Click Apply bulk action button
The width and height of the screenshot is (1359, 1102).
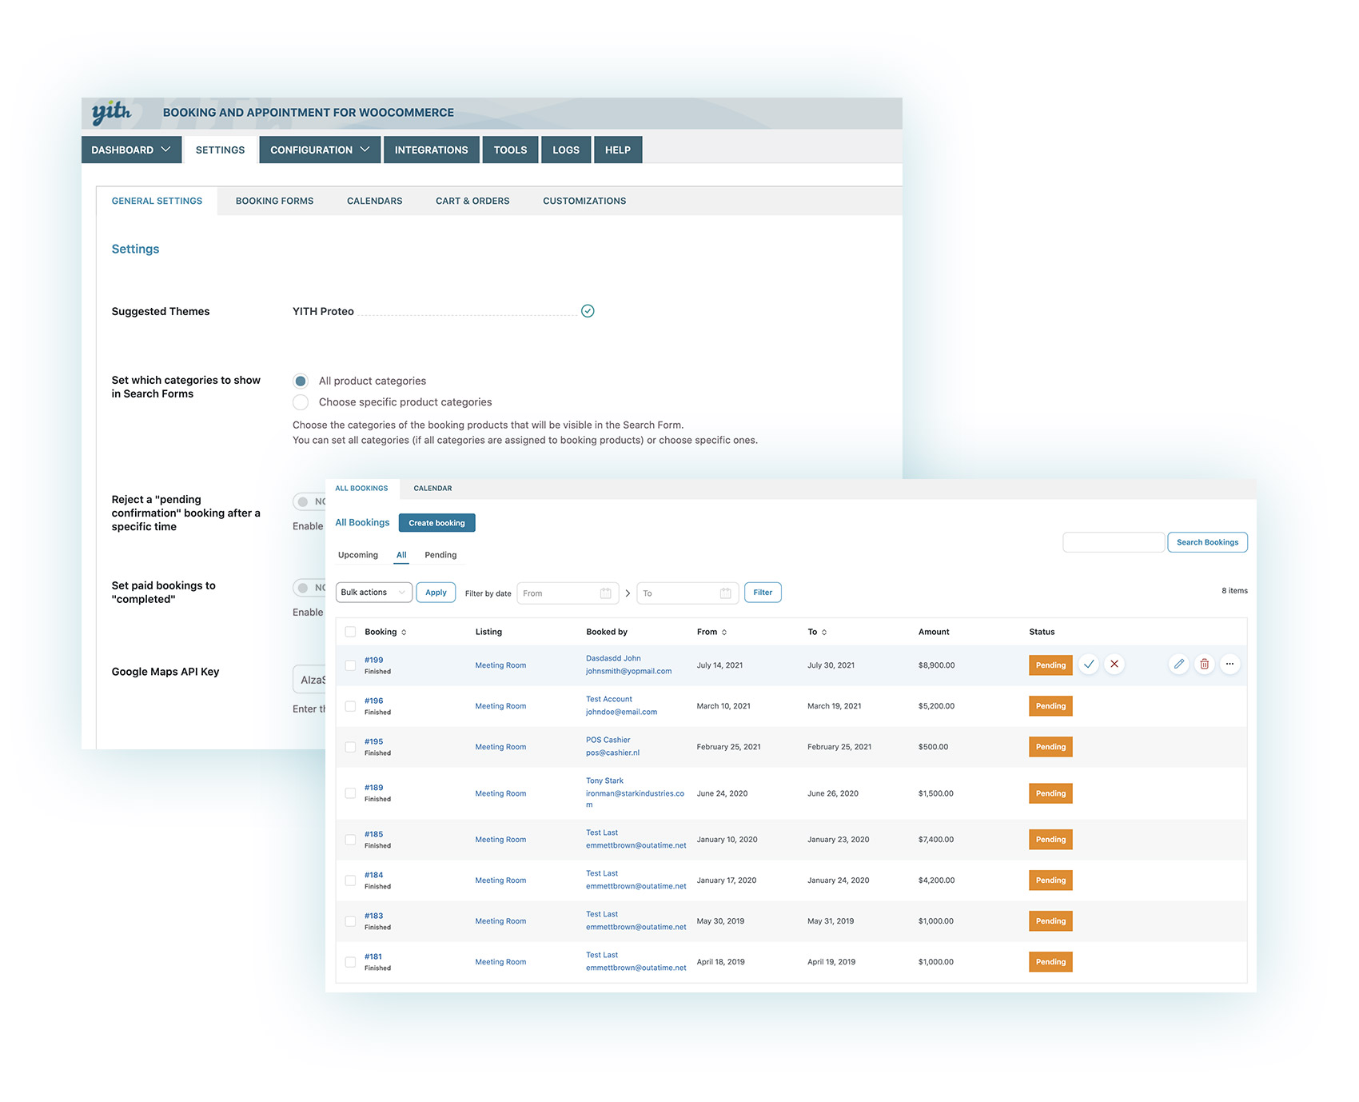click(x=436, y=593)
